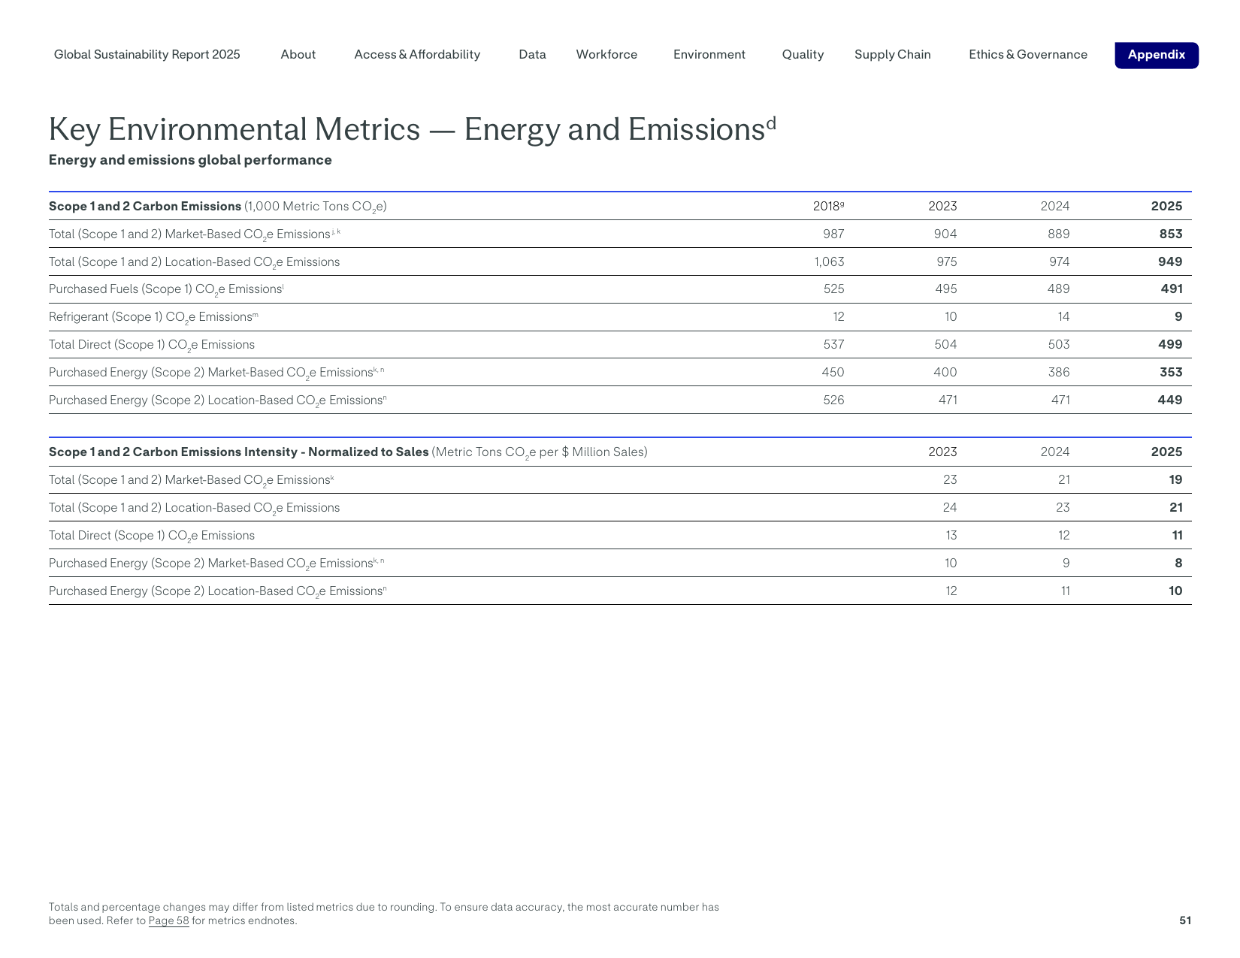Click the 987 market-based emissions value

833,234
